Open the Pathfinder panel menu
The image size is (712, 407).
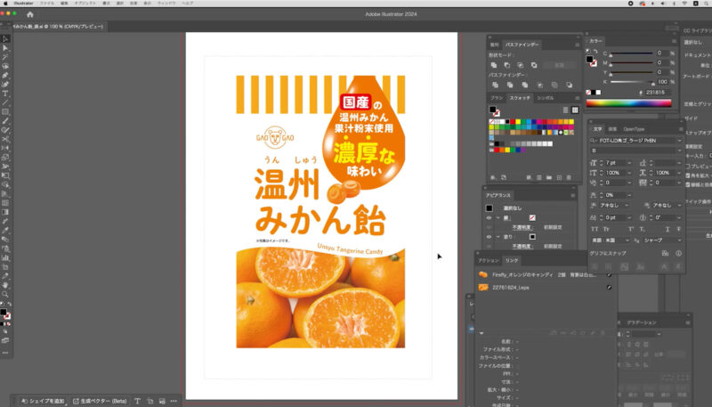click(x=577, y=45)
